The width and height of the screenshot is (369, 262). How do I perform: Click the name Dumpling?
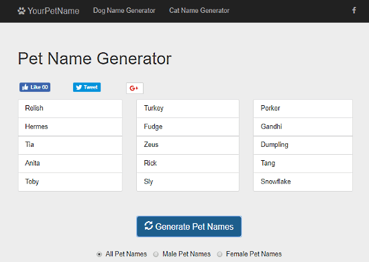[303, 145]
